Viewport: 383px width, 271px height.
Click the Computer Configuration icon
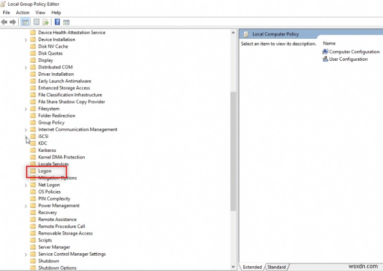325,52
